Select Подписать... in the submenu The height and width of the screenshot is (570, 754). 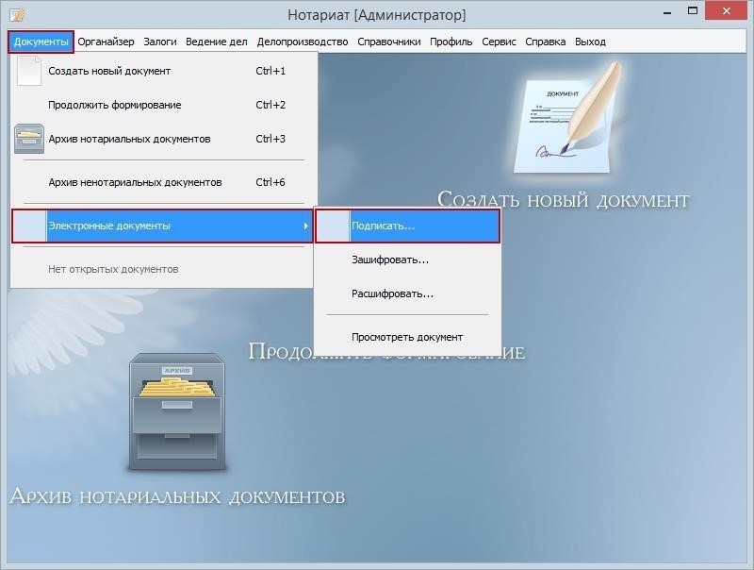[x=383, y=226]
